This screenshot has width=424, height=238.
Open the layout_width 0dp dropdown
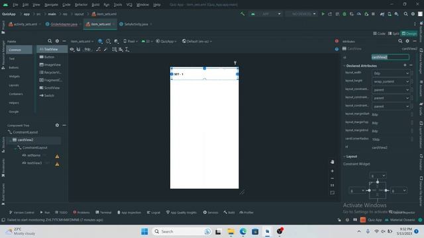[x=391, y=73]
